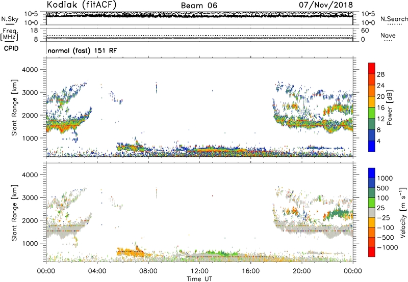Click the 'Time UT' axis label
This screenshot has width=408, height=282.
pos(199,279)
